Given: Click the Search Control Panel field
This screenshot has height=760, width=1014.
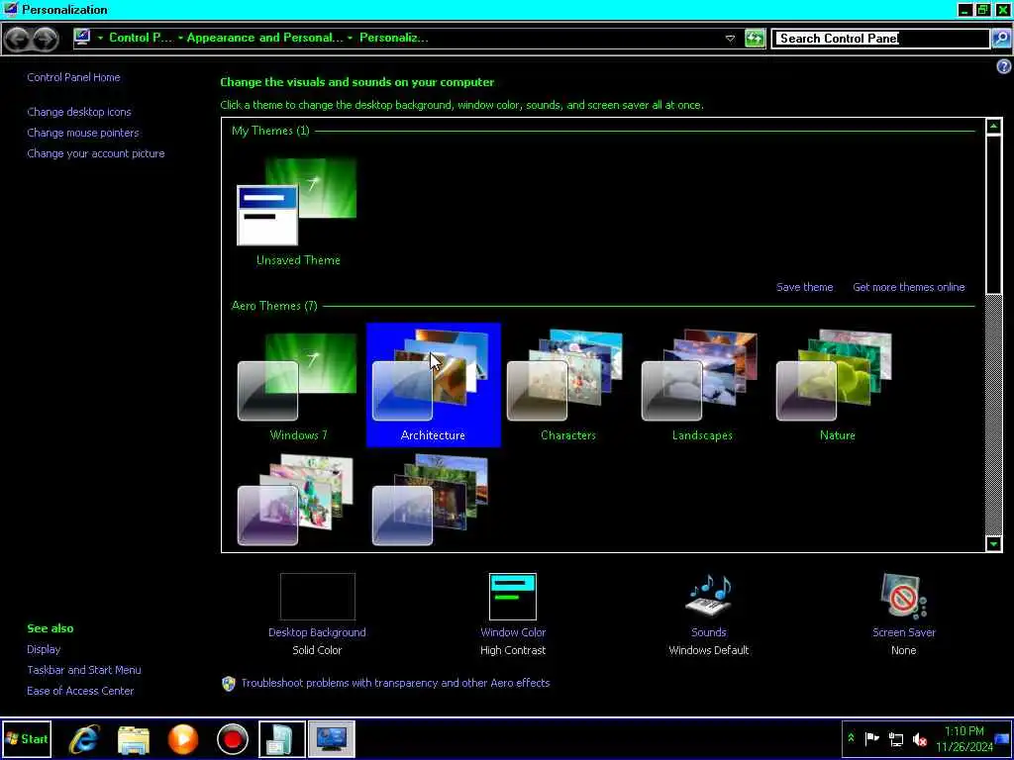Looking at the screenshot, I should click(880, 39).
